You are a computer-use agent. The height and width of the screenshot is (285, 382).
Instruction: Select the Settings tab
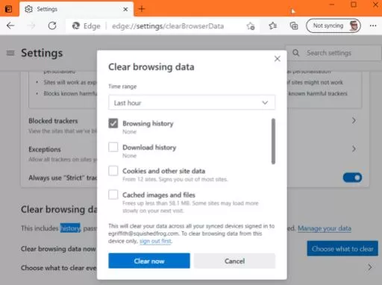76,9
